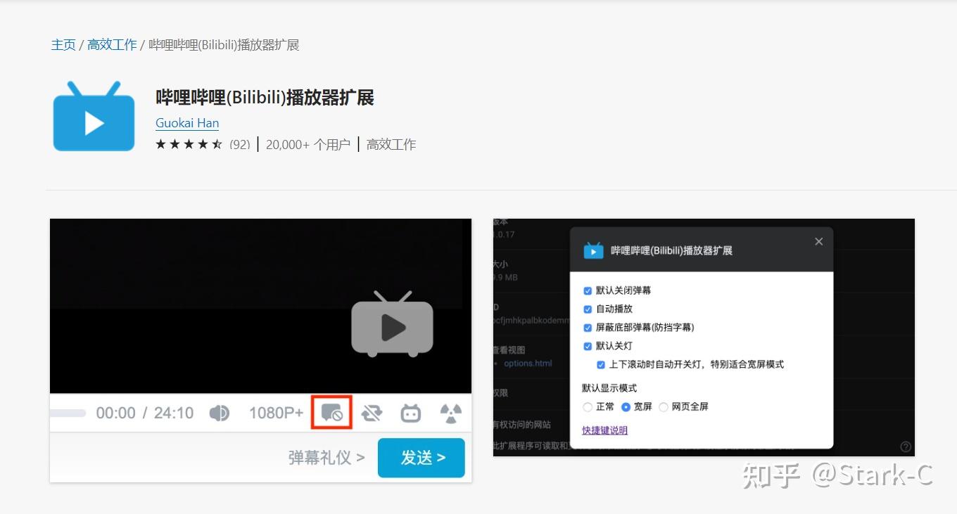
Task: Select the danmaku off icon outlined in red
Action: click(x=331, y=413)
